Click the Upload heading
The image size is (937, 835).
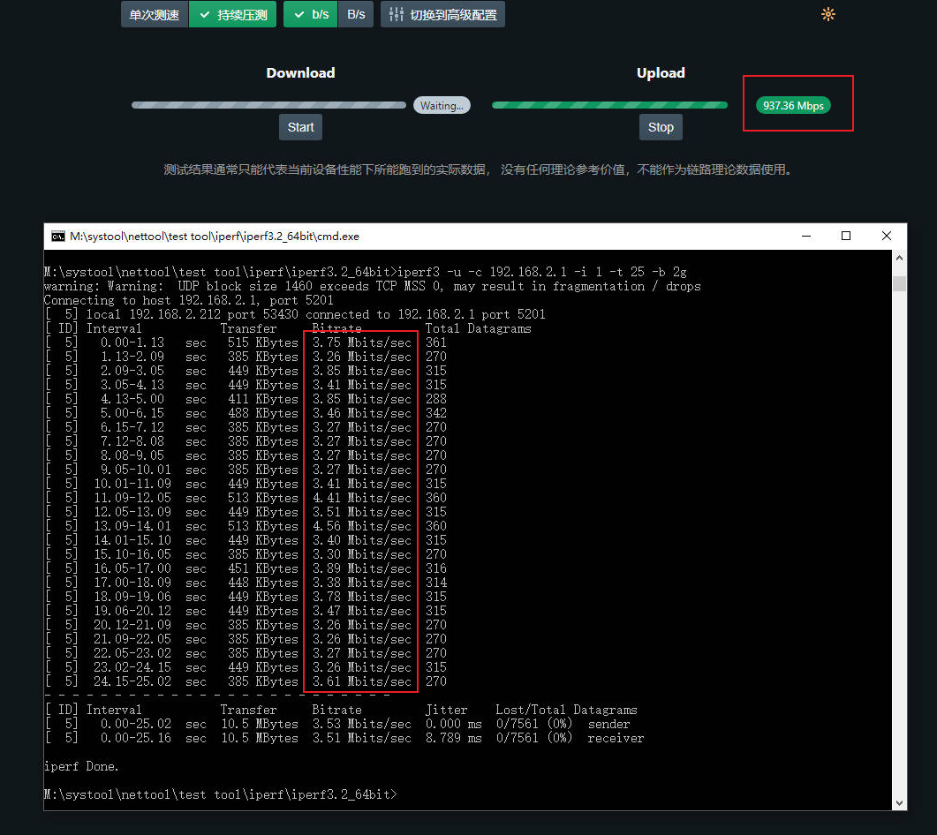pyautogui.click(x=661, y=73)
